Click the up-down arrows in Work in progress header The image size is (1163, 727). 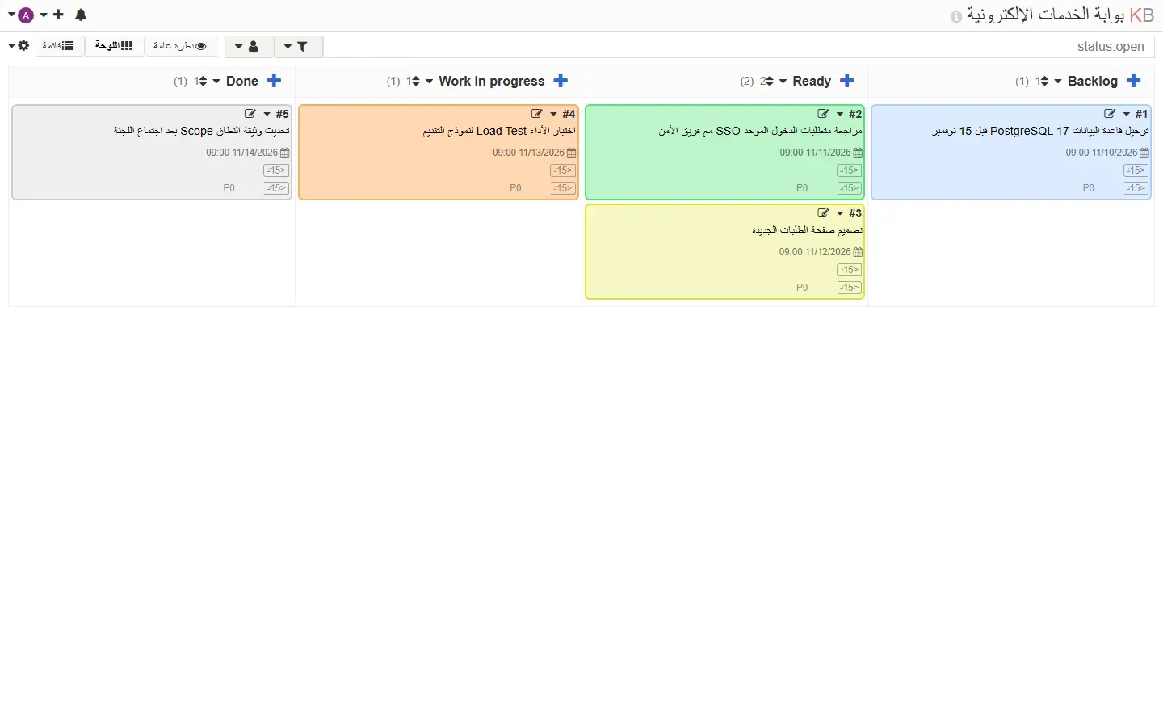click(415, 81)
